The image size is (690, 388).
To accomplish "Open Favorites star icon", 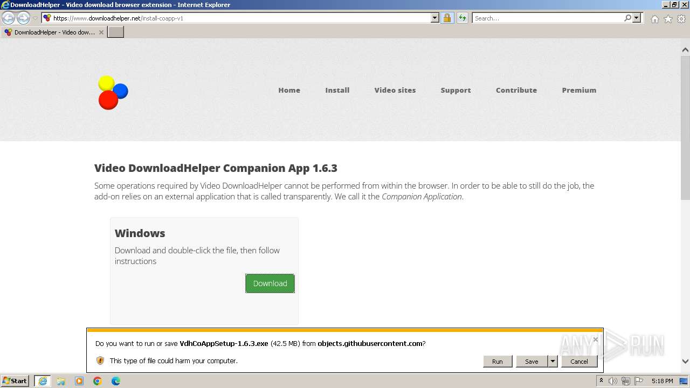I will click(x=668, y=19).
